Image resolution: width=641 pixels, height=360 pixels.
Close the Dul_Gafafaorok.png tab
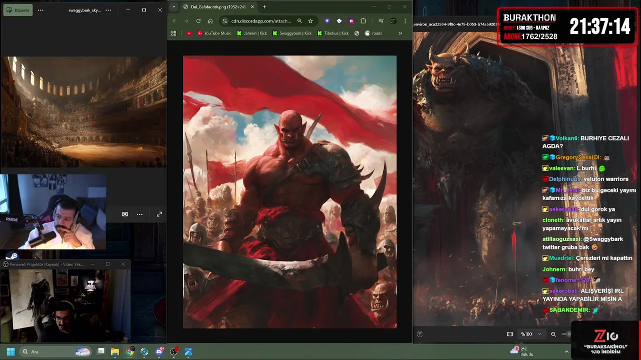pos(252,7)
